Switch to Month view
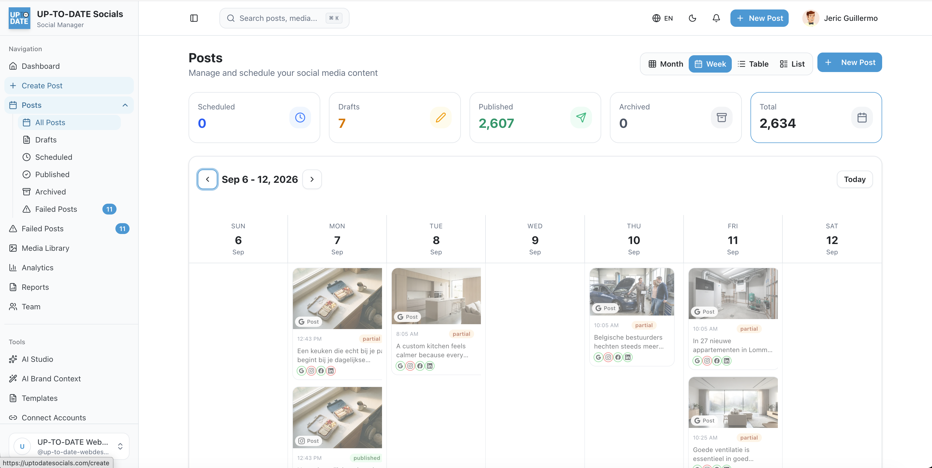This screenshot has width=932, height=468. point(666,64)
